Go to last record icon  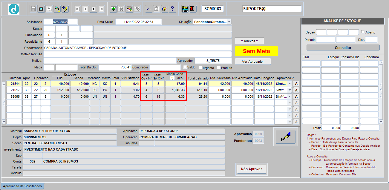[102, 9]
